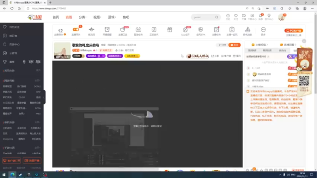Click the orange 关注 follow button

pos(234,45)
